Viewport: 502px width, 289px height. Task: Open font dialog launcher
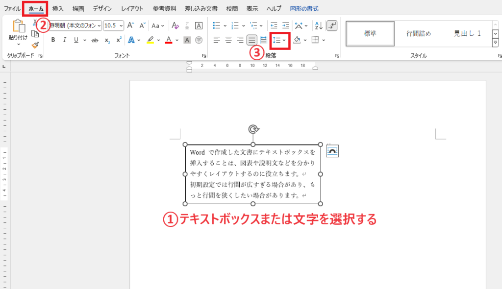204,56
